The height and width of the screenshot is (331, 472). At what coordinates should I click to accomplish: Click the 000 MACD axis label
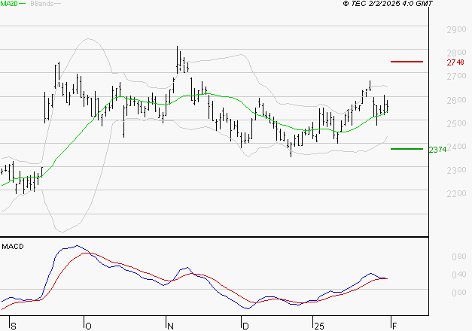[x=459, y=293]
